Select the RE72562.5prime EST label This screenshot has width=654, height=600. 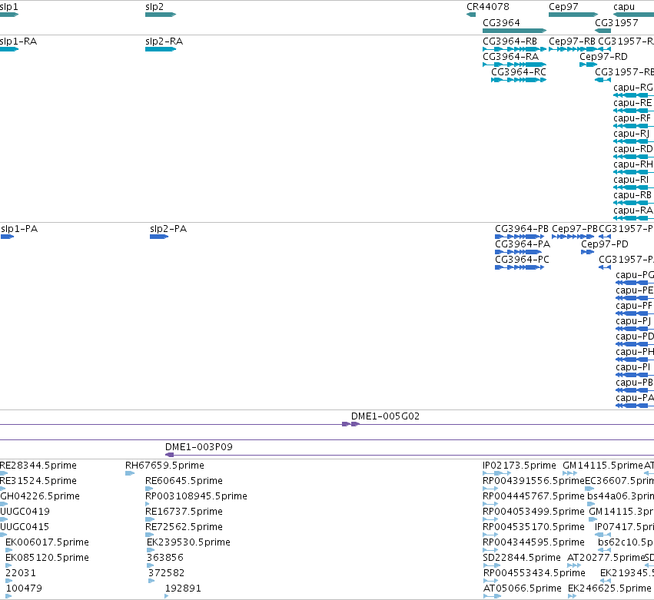[x=184, y=527]
